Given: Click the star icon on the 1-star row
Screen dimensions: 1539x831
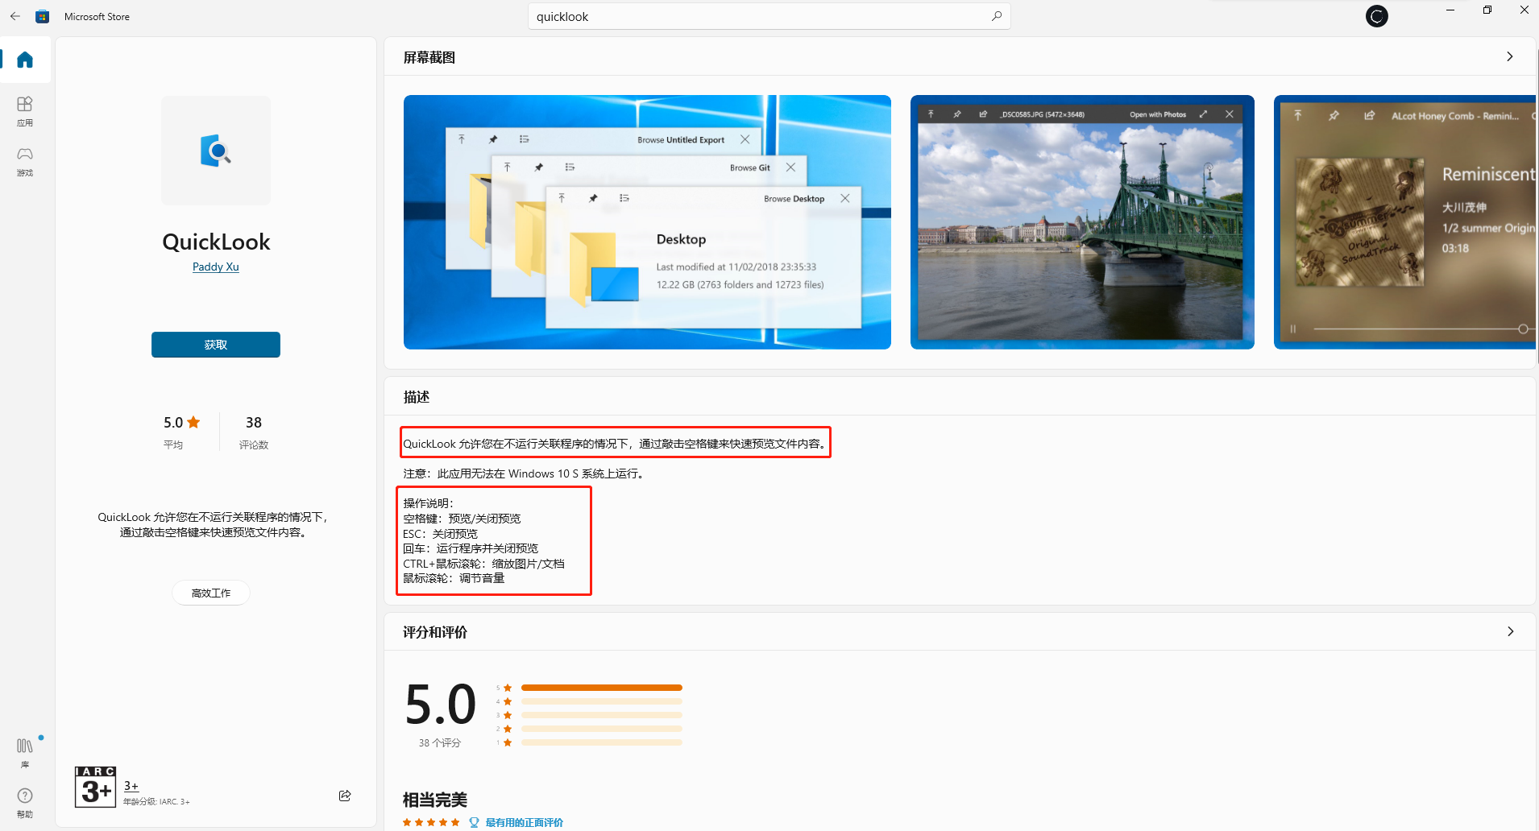Looking at the screenshot, I should pos(508,742).
